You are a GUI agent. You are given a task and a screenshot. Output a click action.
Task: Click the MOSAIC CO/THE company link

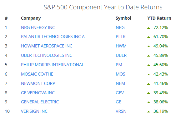37,74
